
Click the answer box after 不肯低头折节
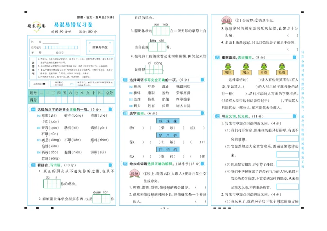pyautogui.click(x=288, y=187)
